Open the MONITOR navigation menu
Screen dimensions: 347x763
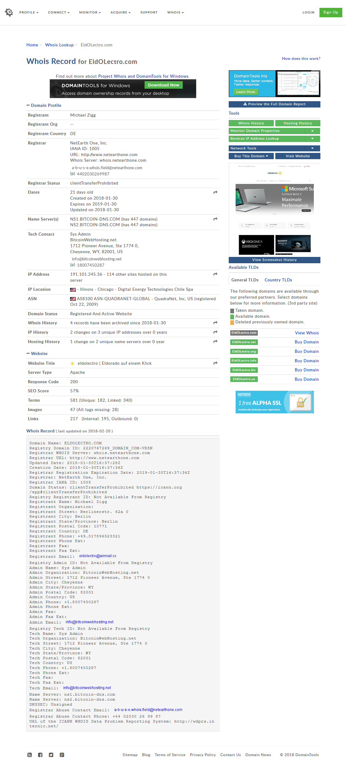click(90, 13)
